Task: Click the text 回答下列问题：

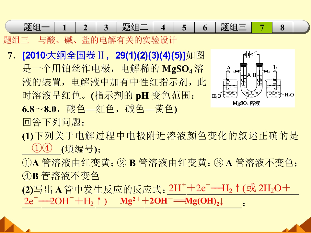Action: pyautogui.click(x=53, y=122)
